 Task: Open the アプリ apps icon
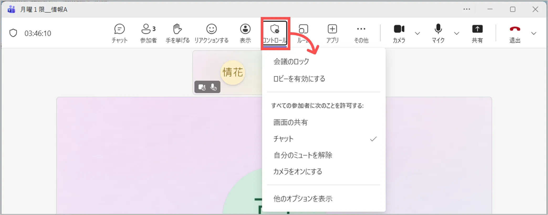click(x=332, y=33)
